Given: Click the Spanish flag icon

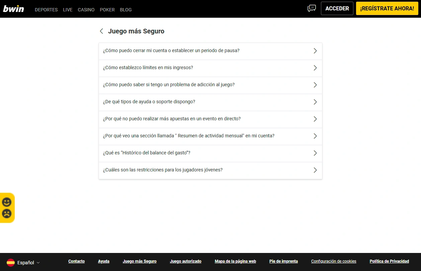Looking at the screenshot, I should click(x=11, y=263).
